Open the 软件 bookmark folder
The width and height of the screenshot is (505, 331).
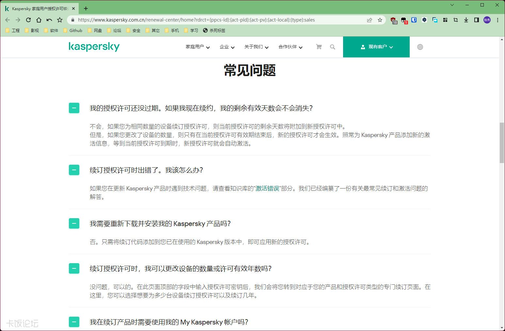tap(51, 30)
